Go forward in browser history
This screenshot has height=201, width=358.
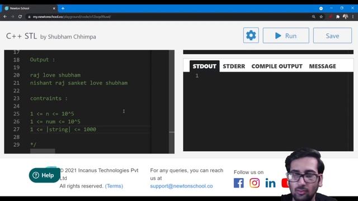click(12, 17)
